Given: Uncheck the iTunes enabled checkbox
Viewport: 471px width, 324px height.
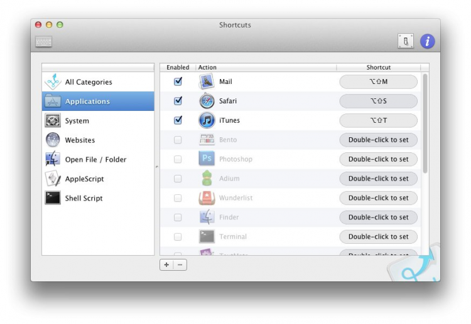Looking at the screenshot, I should 178,120.
